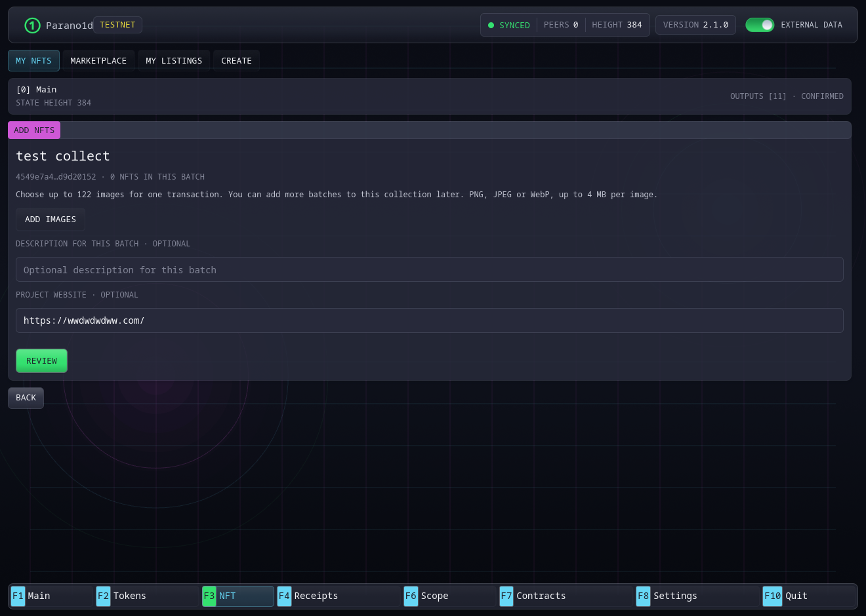Screen dimensions: 866x616
Task: Click the TESTNET network badge
Action: 117,25
